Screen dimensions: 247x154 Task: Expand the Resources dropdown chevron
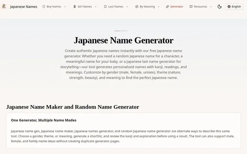click(211, 6)
